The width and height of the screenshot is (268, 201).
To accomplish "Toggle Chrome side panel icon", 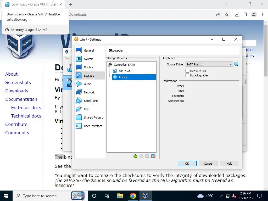I will pyautogui.click(x=245, y=15).
